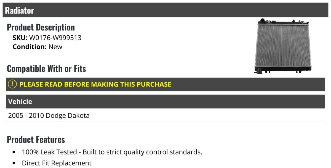The image size is (331, 168).
Task: Click the filler cap on the radiator photo
Action: (262, 21)
